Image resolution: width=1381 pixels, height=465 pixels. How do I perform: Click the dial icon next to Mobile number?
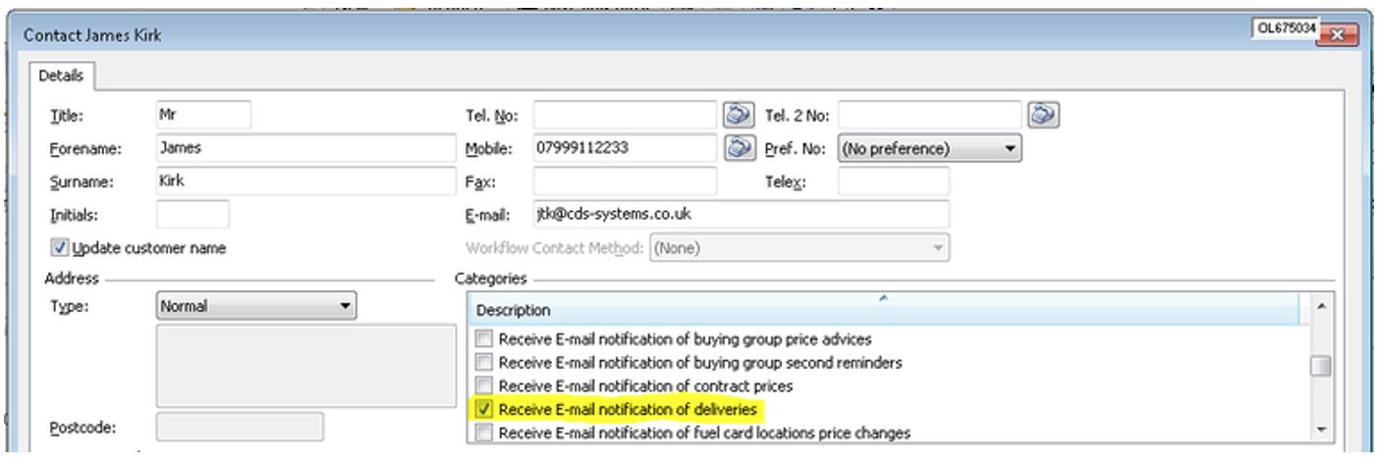[738, 148]
